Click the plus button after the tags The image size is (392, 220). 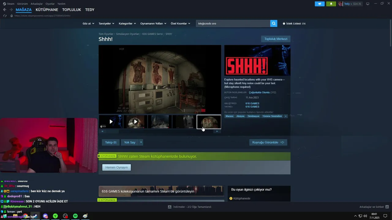tap(286, 116)
